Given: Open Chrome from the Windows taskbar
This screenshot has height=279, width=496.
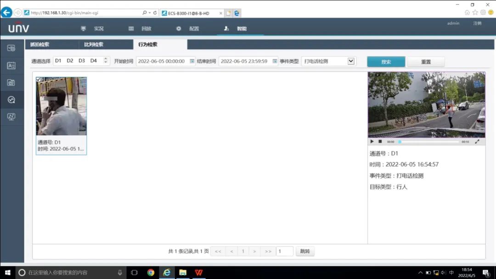Looking at the screenshot, I should click(151, 273).
